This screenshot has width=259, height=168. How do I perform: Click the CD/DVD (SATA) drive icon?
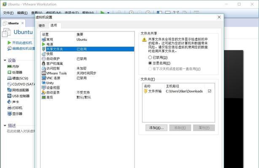[9, 84]
